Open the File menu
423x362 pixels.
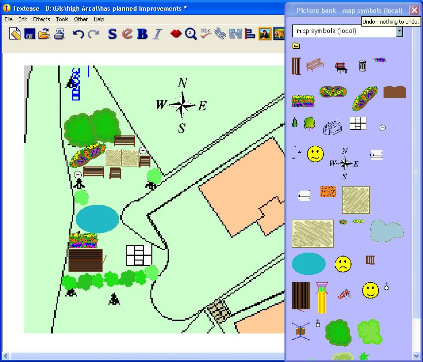coord(8,19)
